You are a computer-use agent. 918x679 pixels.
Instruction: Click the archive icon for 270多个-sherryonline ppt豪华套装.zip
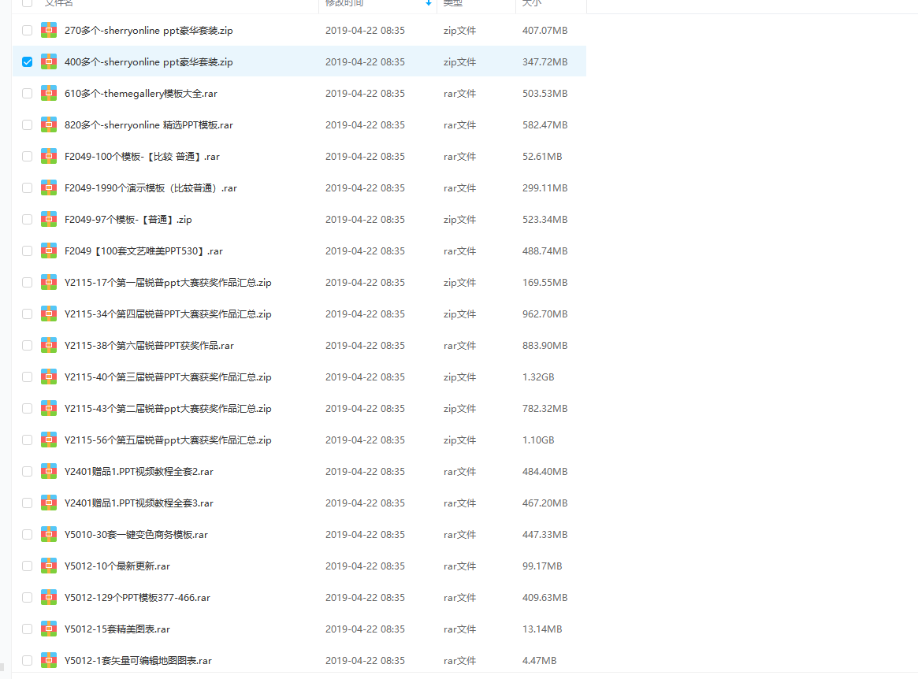49,30
